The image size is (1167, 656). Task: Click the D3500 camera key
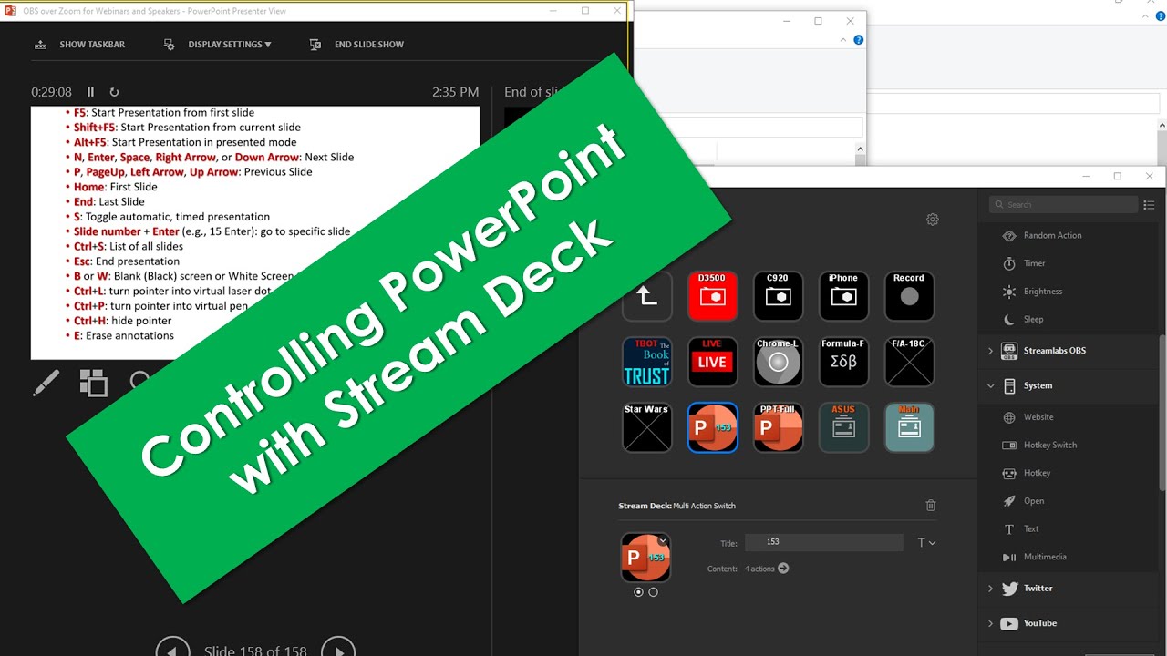coord(712,296)
